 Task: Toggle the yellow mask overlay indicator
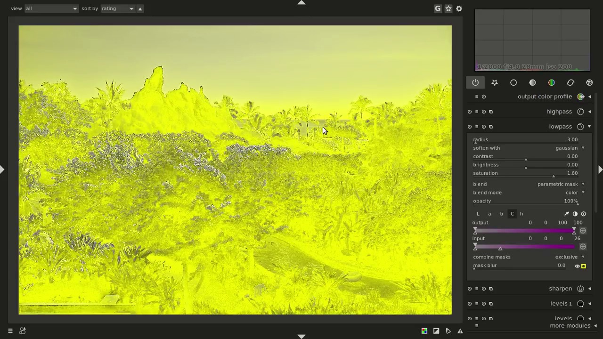tap(584, 266)
